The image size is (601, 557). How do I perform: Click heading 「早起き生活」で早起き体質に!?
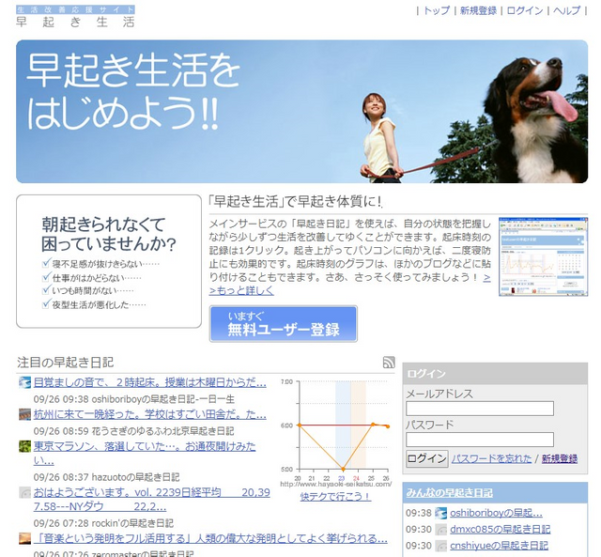point(295,202)
